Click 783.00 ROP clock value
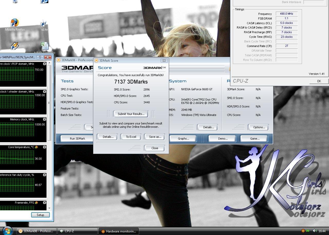The height and width of the screenshot is (235, 329). pyautogui.click(x=39, y=70)
